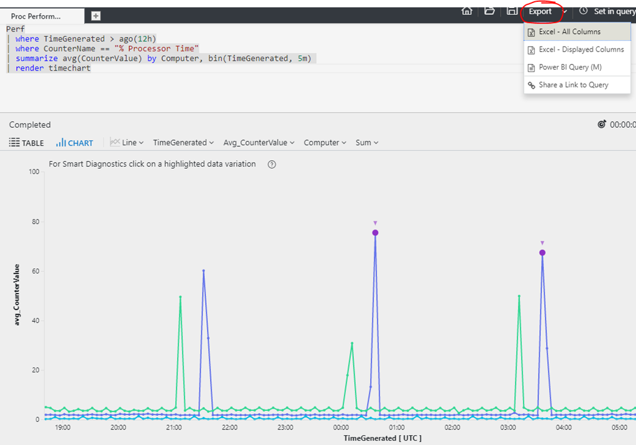Expand the Avg_CounterValue y-axis dropdown
Image resolution: width=636 pixels, height=445 pixels.
(x=258, y=143)
